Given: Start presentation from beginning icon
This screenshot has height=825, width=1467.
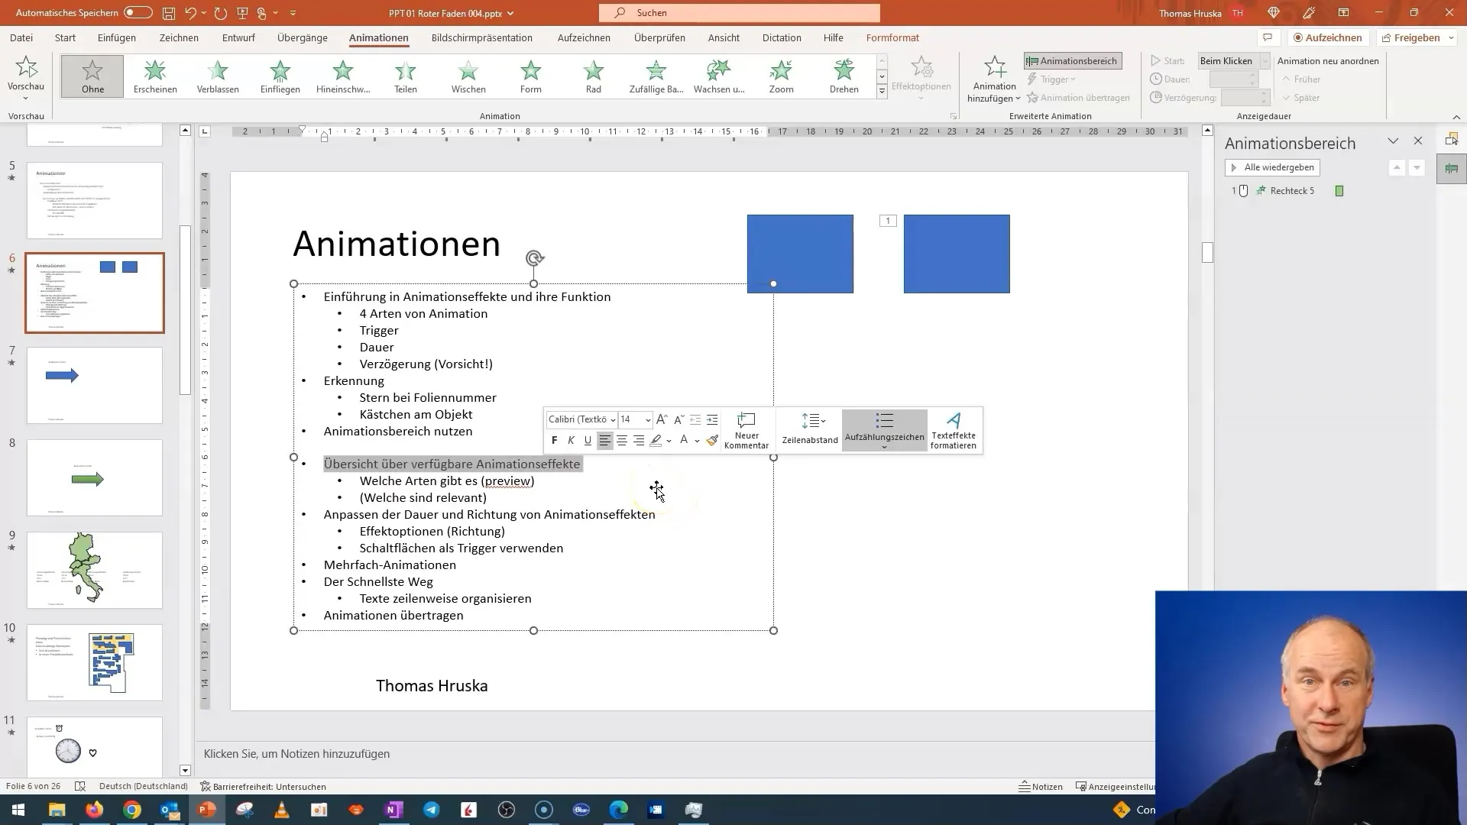Looking at the screenshot, I should (243, 13).
